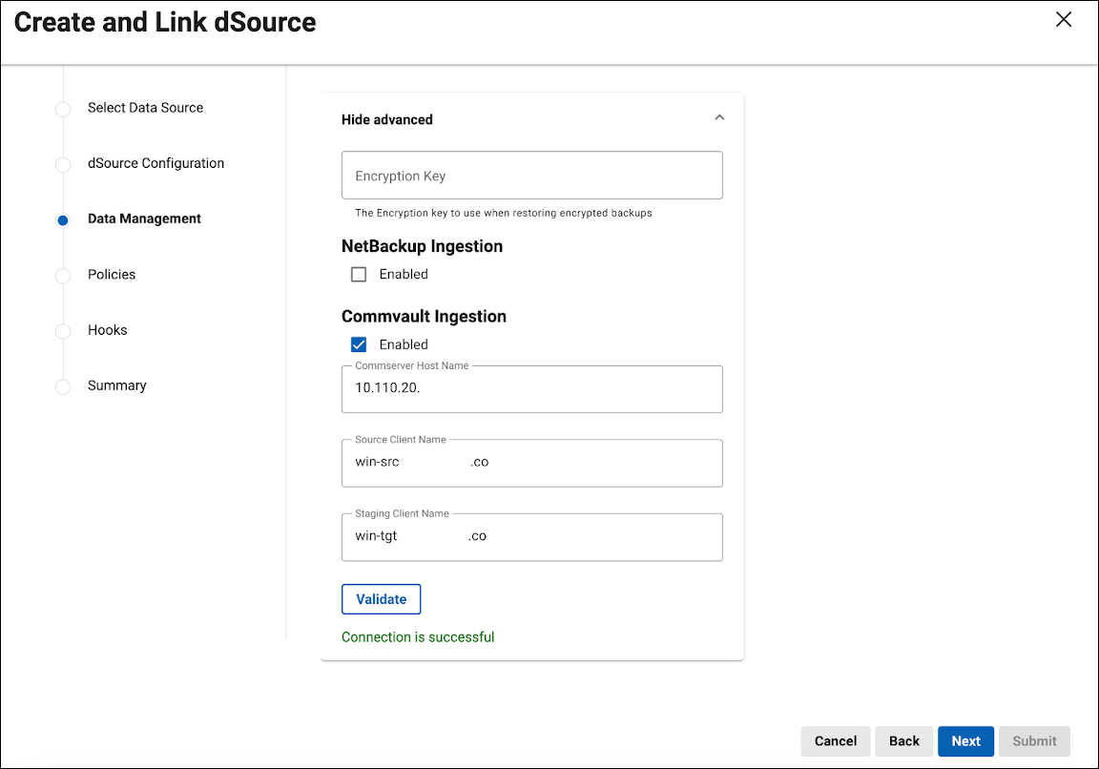Click the Submit button
This screenshot has height=769, width=1099.
coord(1034,741)
